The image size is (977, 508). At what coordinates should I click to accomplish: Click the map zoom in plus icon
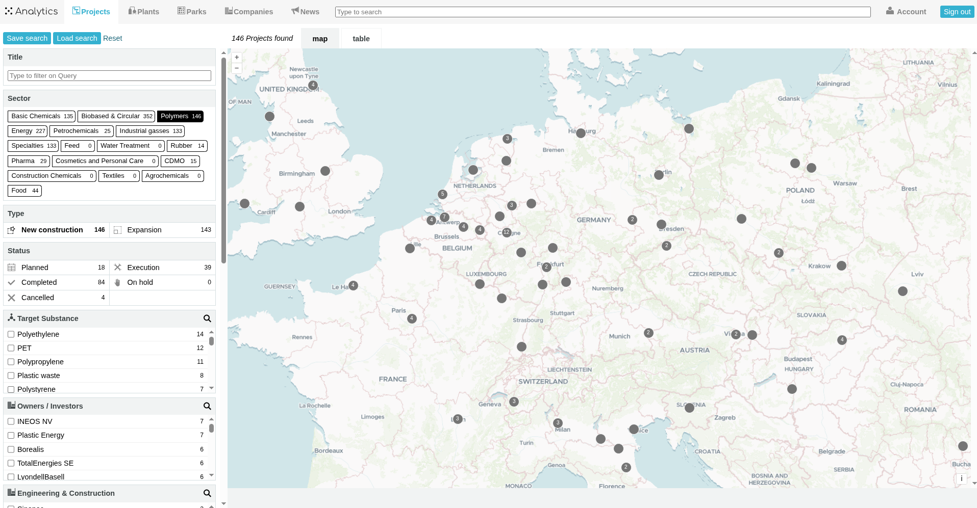tap(237, 58)
